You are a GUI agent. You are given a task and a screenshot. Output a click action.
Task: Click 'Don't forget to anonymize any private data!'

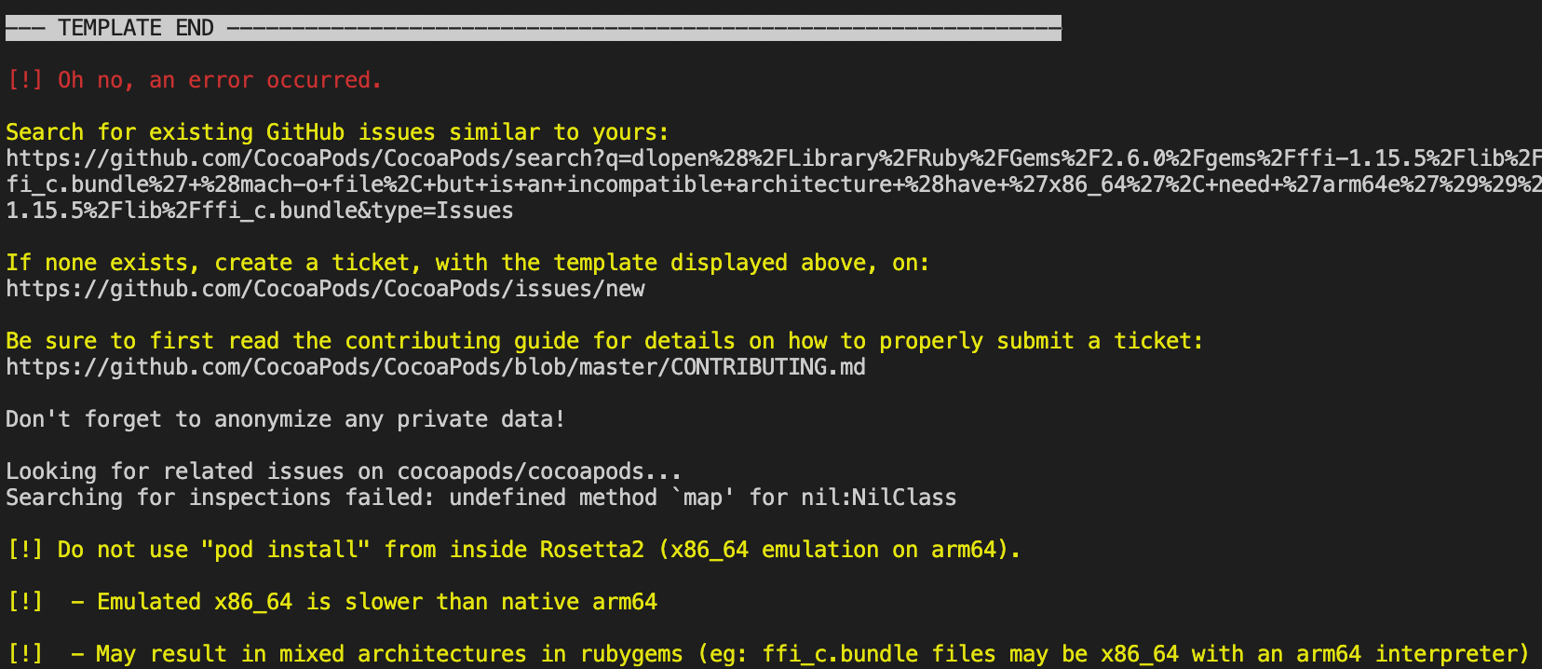tap(285, 419)
